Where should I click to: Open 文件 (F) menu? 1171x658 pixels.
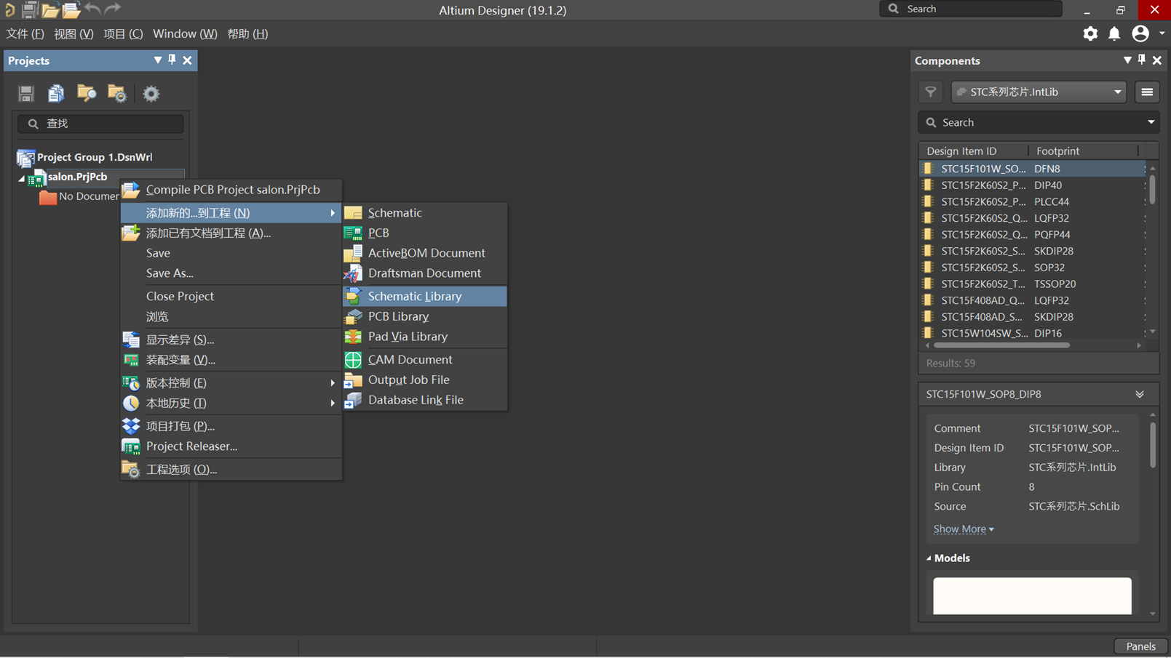[x=25, y=33]
